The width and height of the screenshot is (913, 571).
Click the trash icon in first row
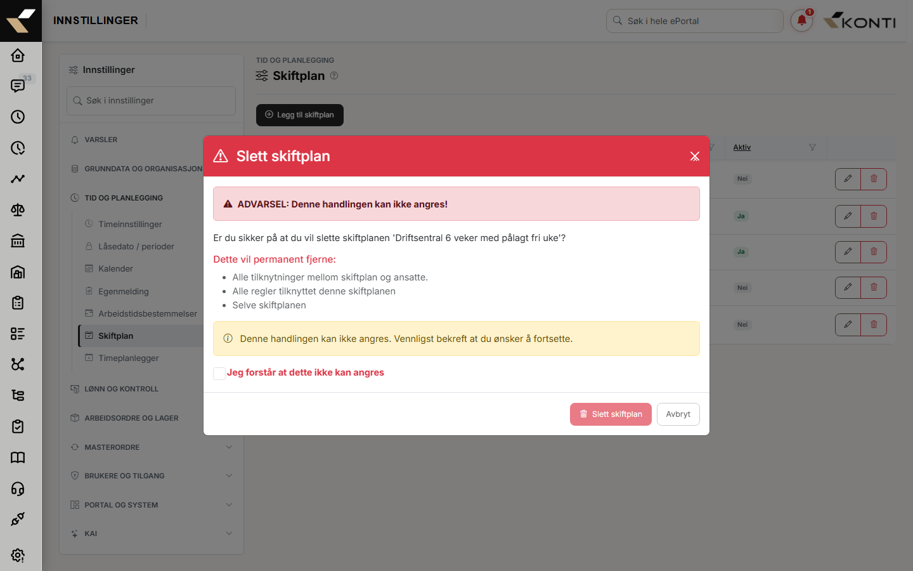pyautogui.click(x=874, y=179)
